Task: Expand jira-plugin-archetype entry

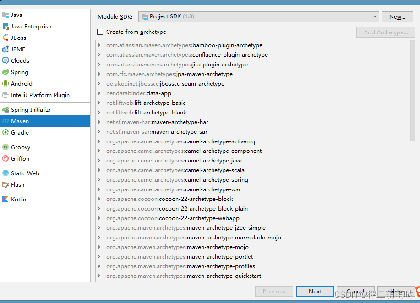Action: click(99, 65)
